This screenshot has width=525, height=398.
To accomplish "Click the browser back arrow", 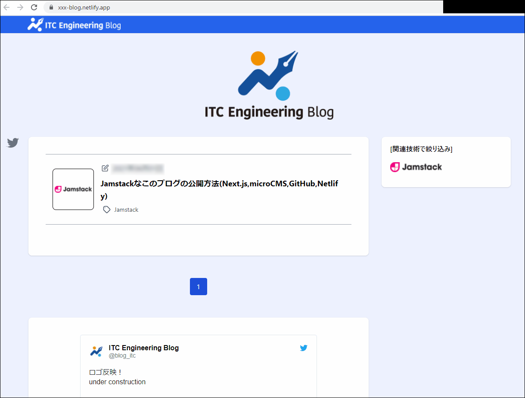I will click(x=6, y=7).
